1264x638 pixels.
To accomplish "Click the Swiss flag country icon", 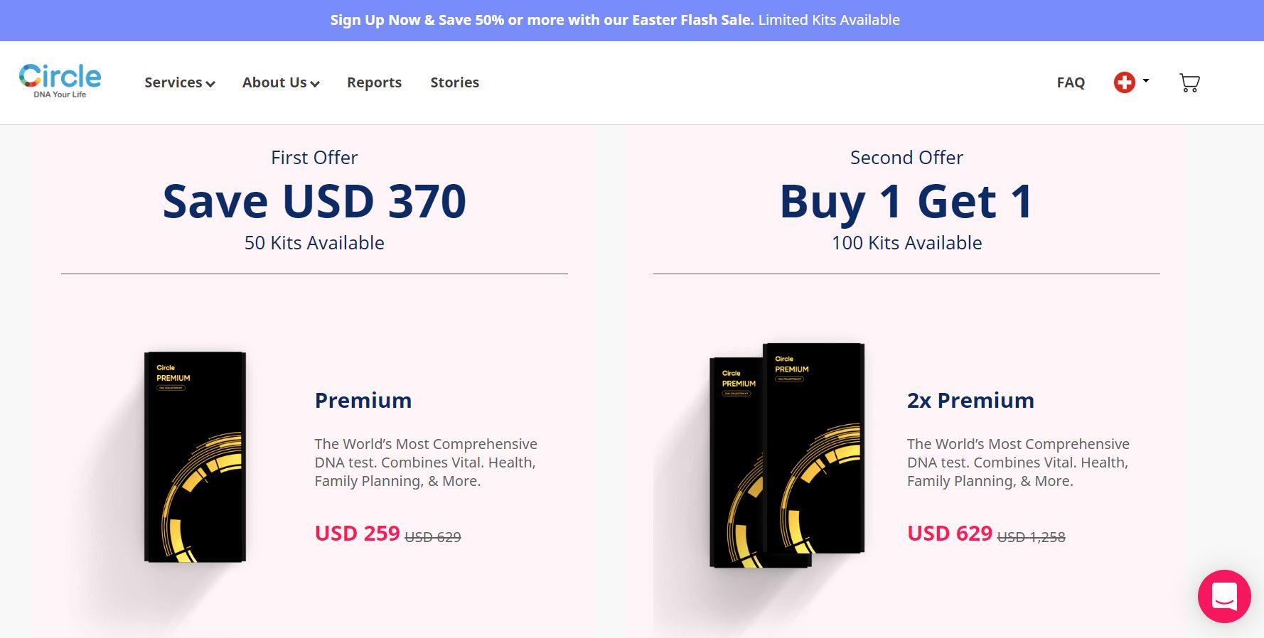I will click(1124, 82).
